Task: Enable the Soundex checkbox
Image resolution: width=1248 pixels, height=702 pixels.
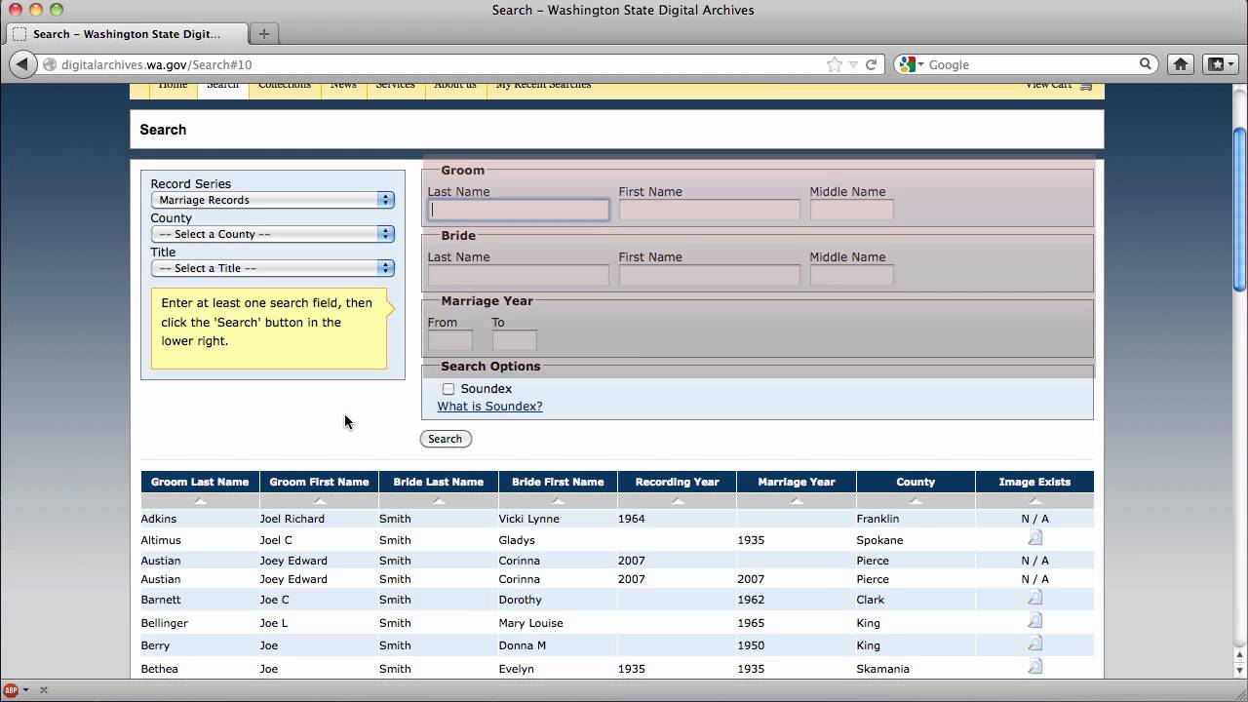Action: tap(448, 389)
